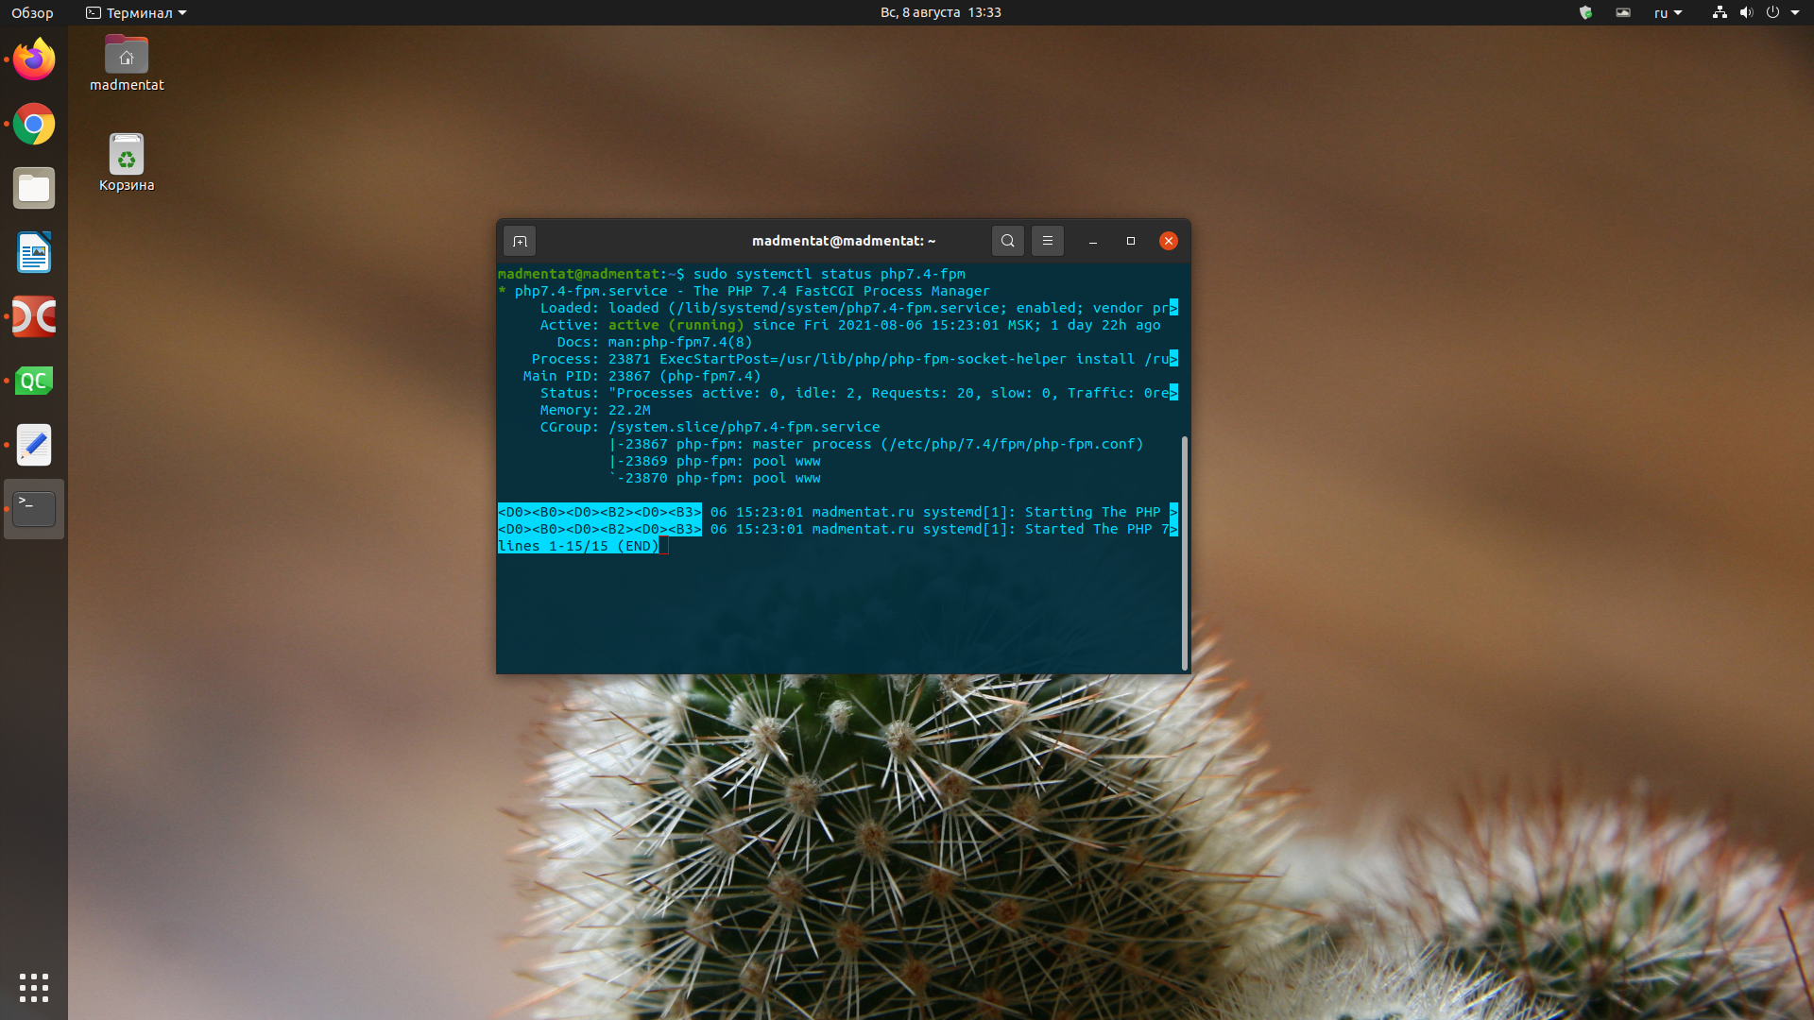
Task: Click 'Main PID: 23867 (php-fpm7.4)' line
Action: 642,376
